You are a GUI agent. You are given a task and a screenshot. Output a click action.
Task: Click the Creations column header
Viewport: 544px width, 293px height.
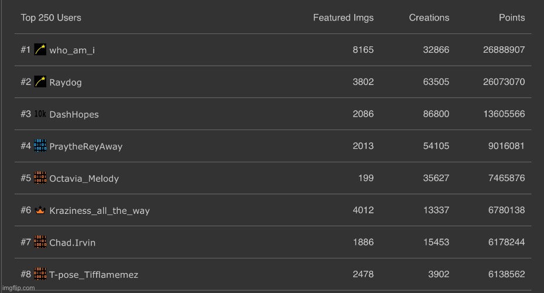tap(429, 18)
